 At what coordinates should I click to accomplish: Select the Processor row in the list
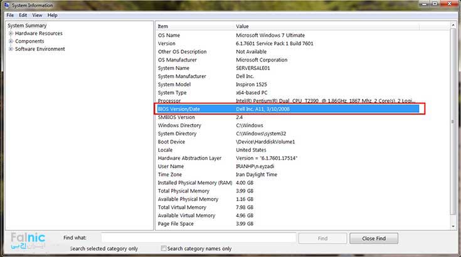coord(289,101)
